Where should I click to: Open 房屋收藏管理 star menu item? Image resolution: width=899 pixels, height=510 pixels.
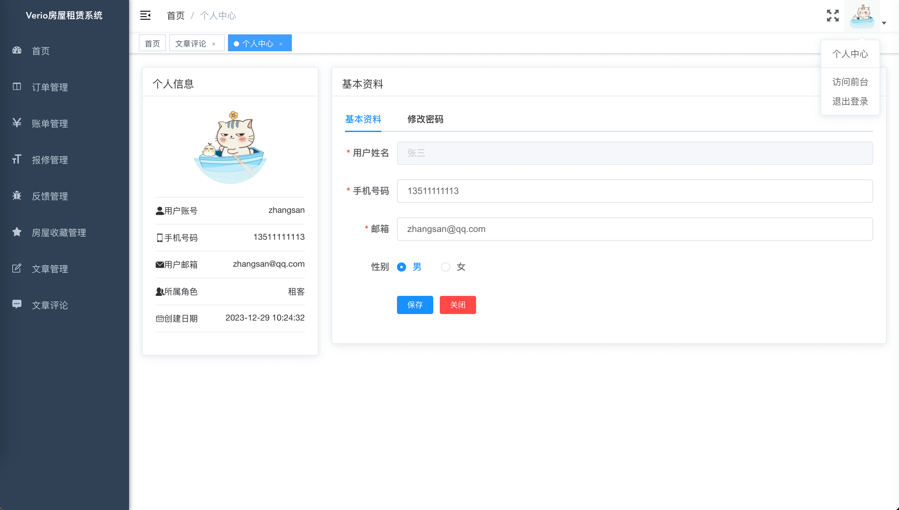click(59, 233)
